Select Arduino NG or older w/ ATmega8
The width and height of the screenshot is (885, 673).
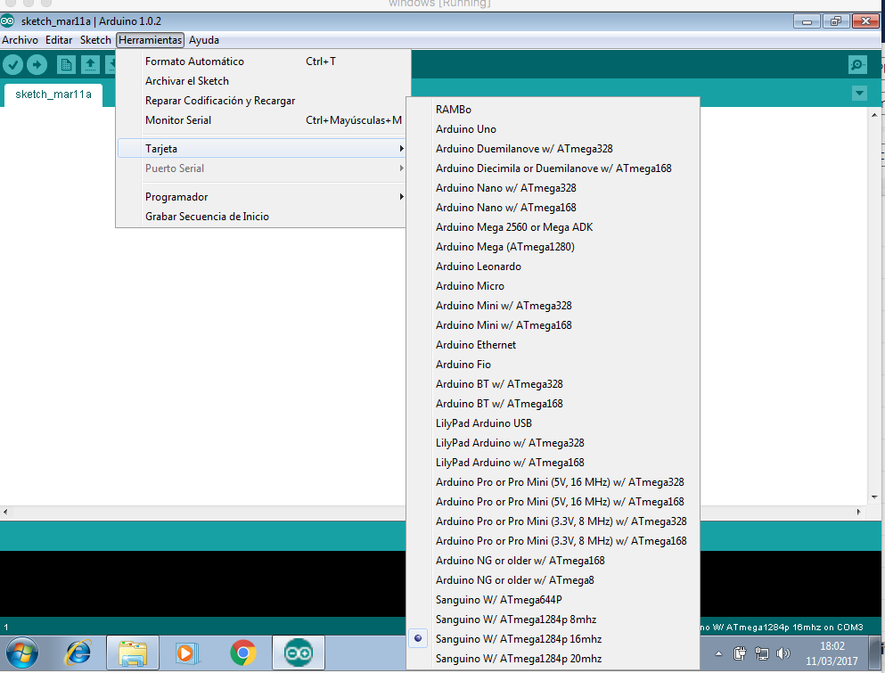[x=553, y=579]
